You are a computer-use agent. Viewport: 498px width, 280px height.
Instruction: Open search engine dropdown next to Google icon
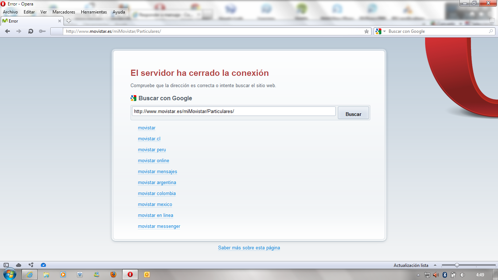(384, 31)
